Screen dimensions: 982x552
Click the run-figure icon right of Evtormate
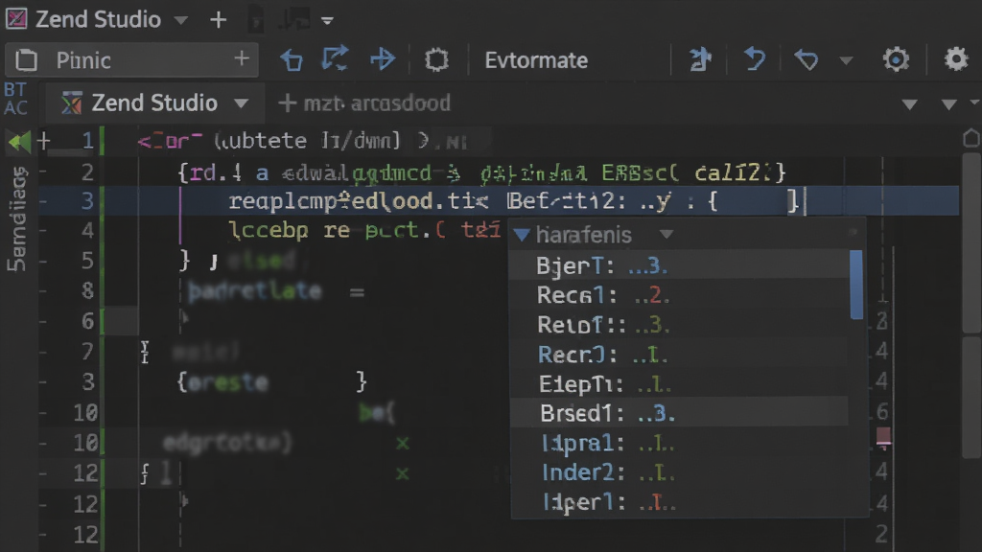700,59
